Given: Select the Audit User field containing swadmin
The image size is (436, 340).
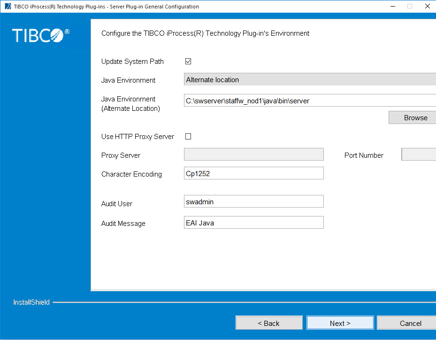Looking at the screenshot, I should tap(254, 201).
